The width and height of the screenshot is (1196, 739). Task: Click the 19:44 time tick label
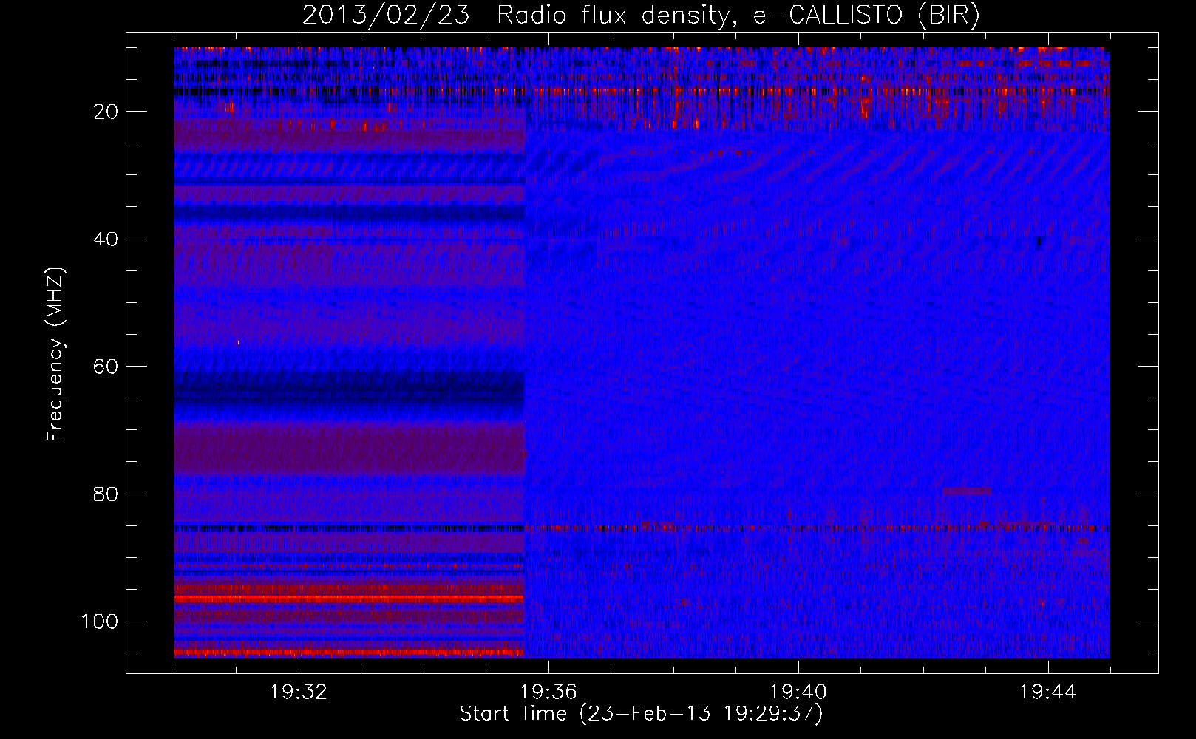click(x=1048, y=692)
